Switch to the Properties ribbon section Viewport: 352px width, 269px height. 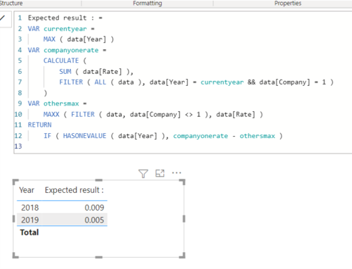(x=288, y=4)
